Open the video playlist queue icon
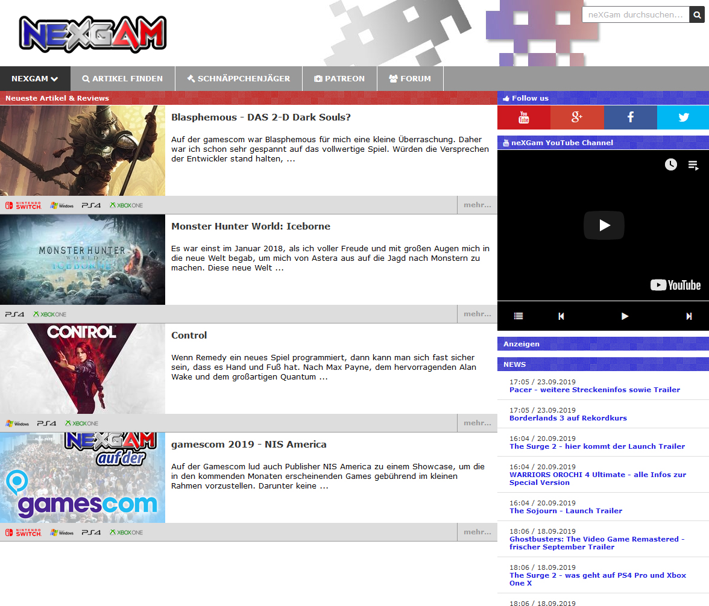 [693, 166]
